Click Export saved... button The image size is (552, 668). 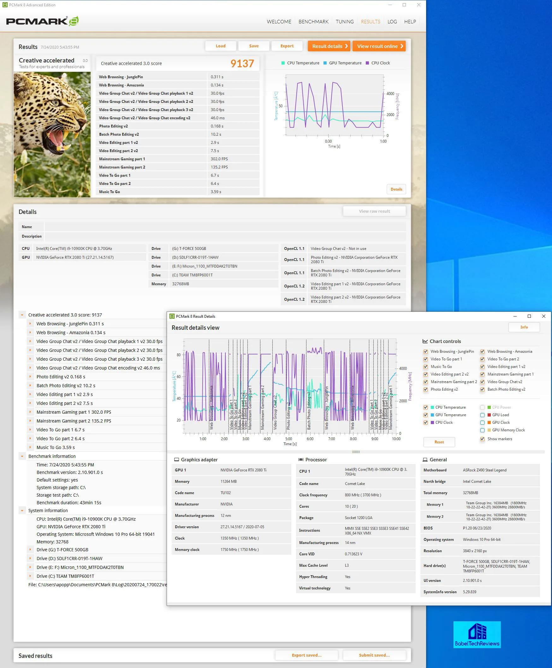tap(306, 655)
